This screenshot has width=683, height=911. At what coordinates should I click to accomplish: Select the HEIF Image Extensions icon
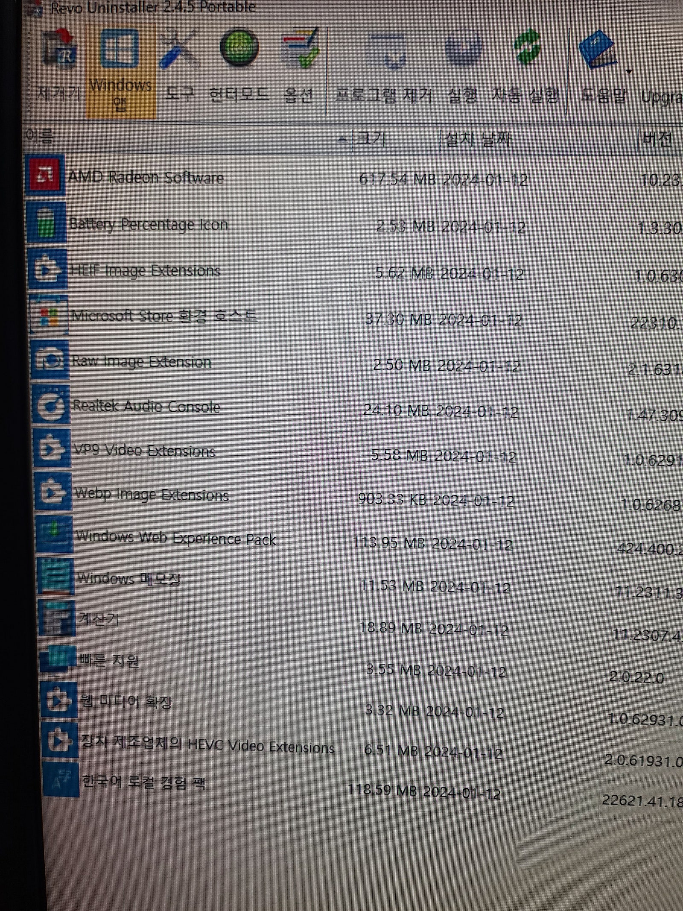48,269
